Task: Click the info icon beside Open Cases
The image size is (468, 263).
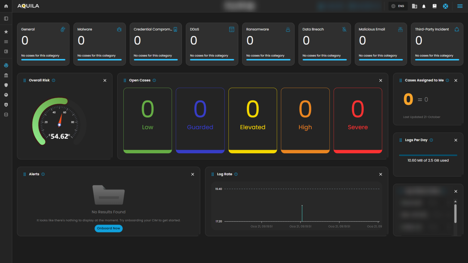Action: coord(154,80)
